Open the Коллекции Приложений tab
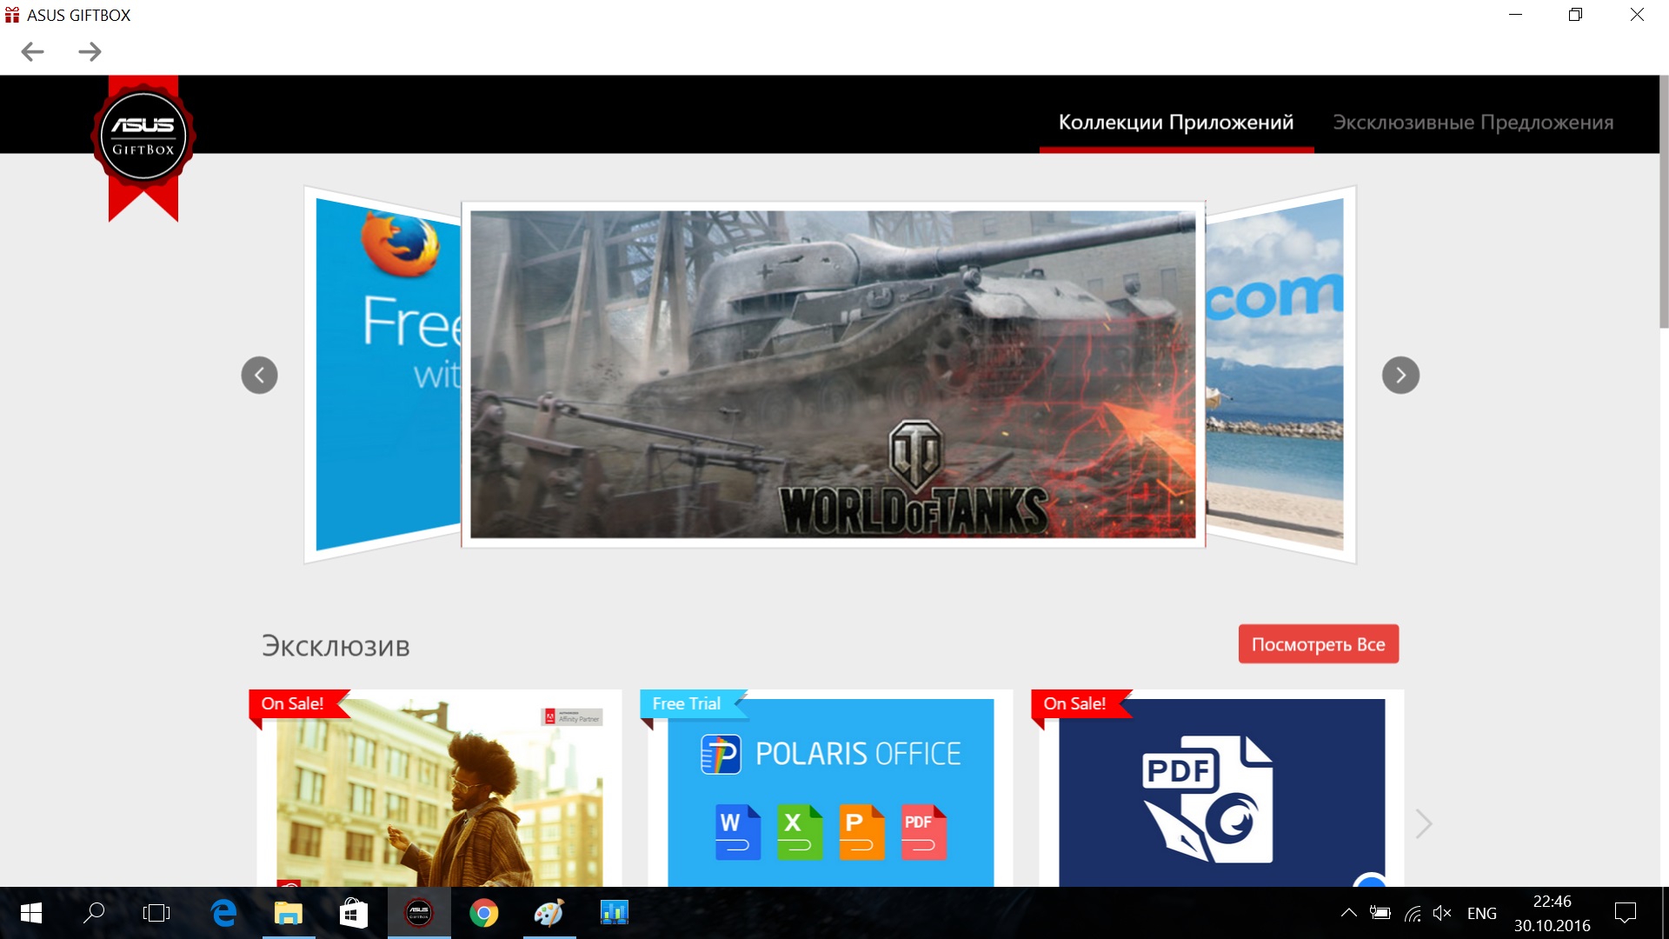Image resolution: width=1669 pixels, height=939 pixels. 1175,122
